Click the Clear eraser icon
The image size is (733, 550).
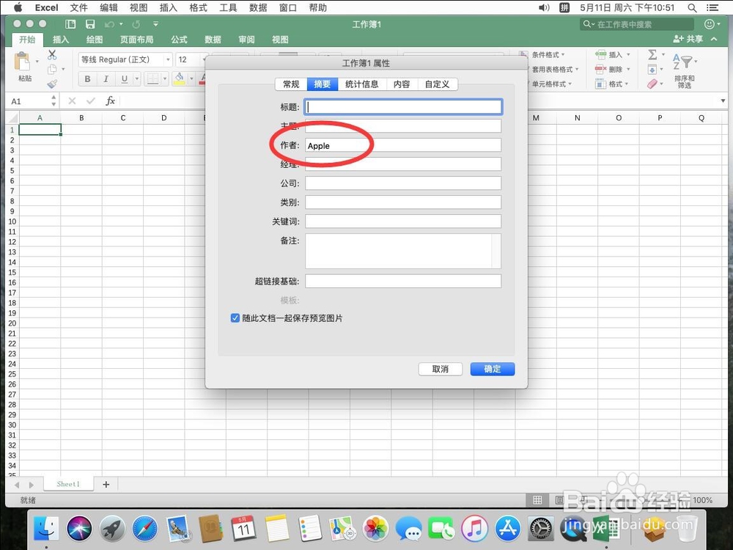(652, 84)
